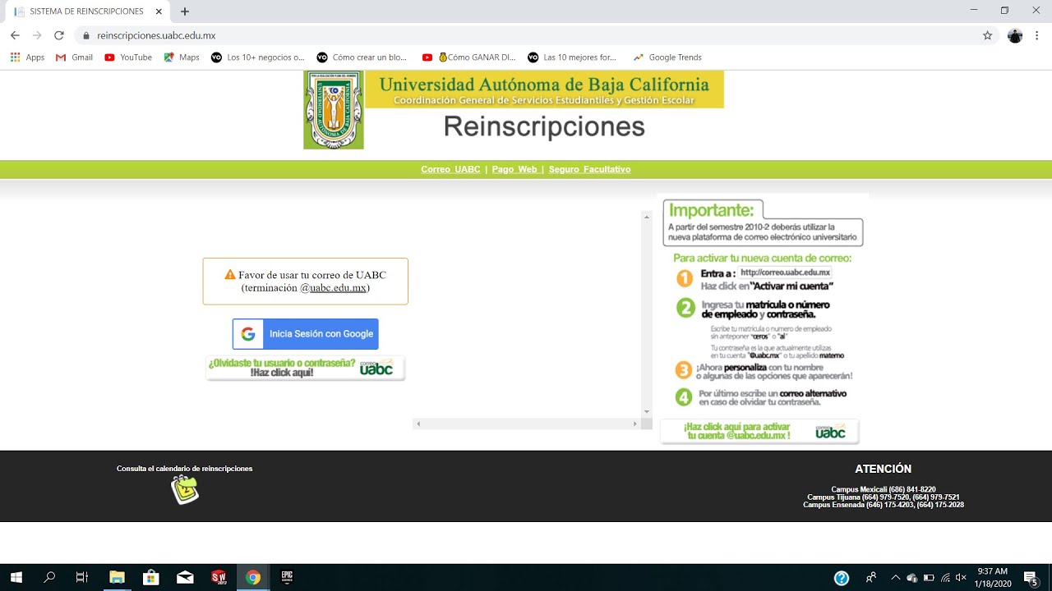Click the Wi-Fi network tray icon
The height and width of the screenshot is (591, 1052).
click(945, 578)
